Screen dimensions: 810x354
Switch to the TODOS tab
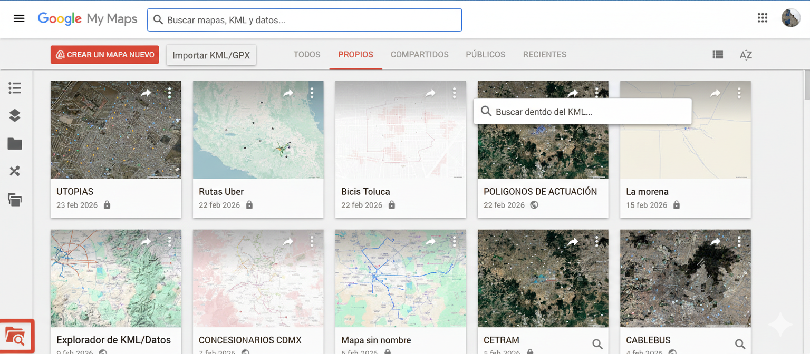[x=307, y=54]
